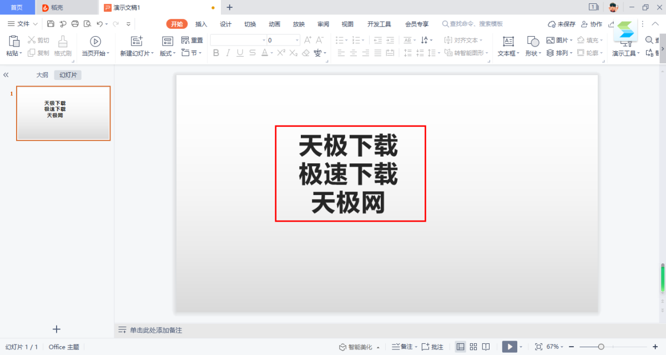Click the zoom slider handle
666x355 pixels.
(x=601, y=347)
